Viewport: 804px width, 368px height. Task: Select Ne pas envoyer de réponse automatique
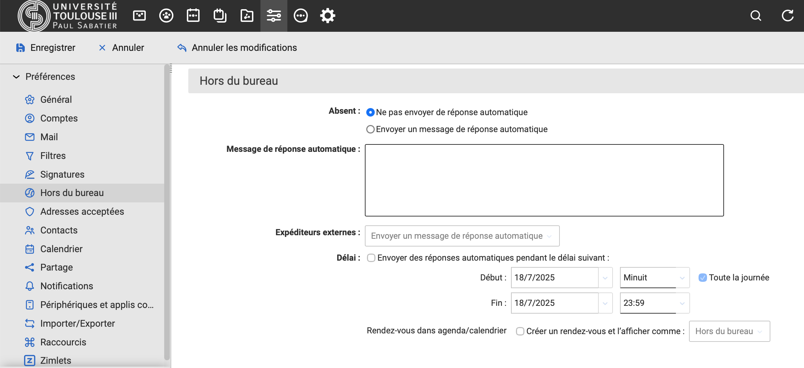coord(371,112)
